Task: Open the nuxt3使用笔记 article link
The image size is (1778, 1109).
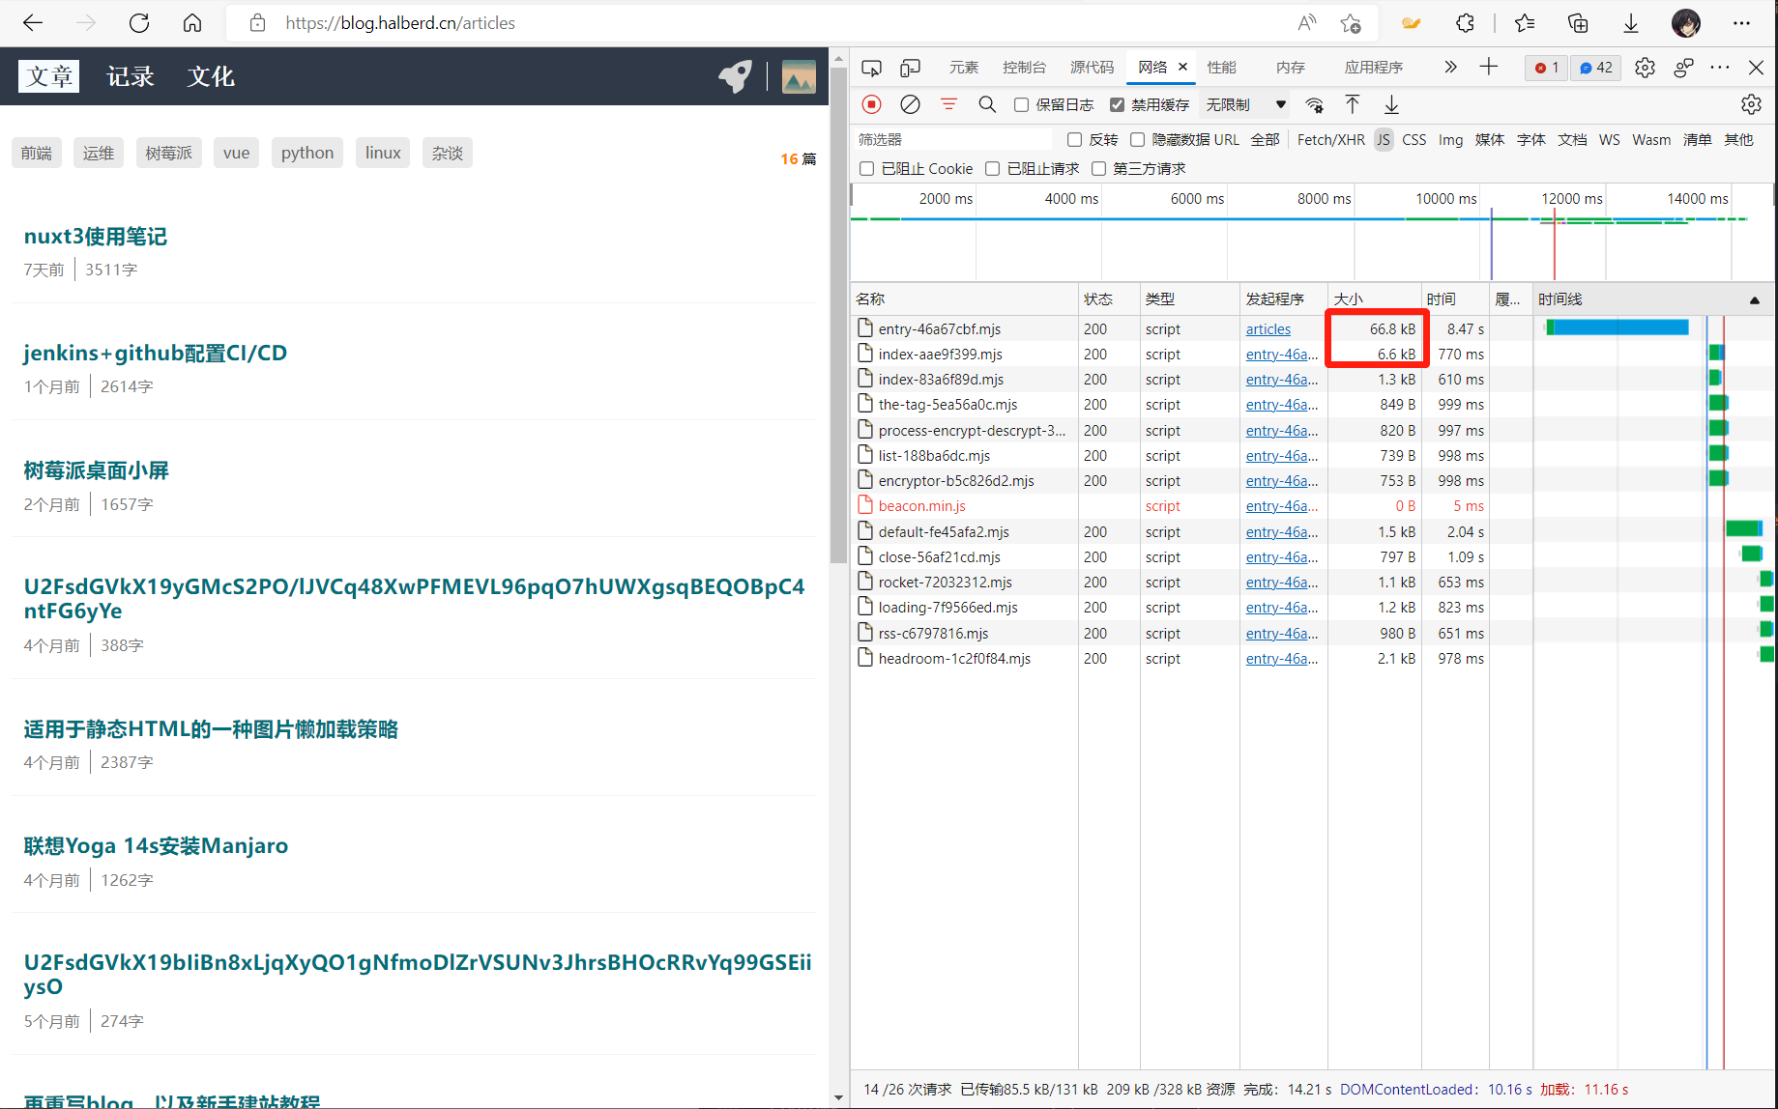Action: [x=96, y=237]
